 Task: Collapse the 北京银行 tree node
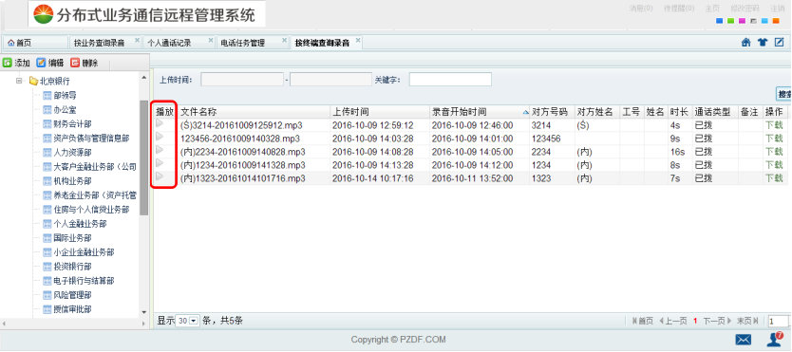pos(19,81)
